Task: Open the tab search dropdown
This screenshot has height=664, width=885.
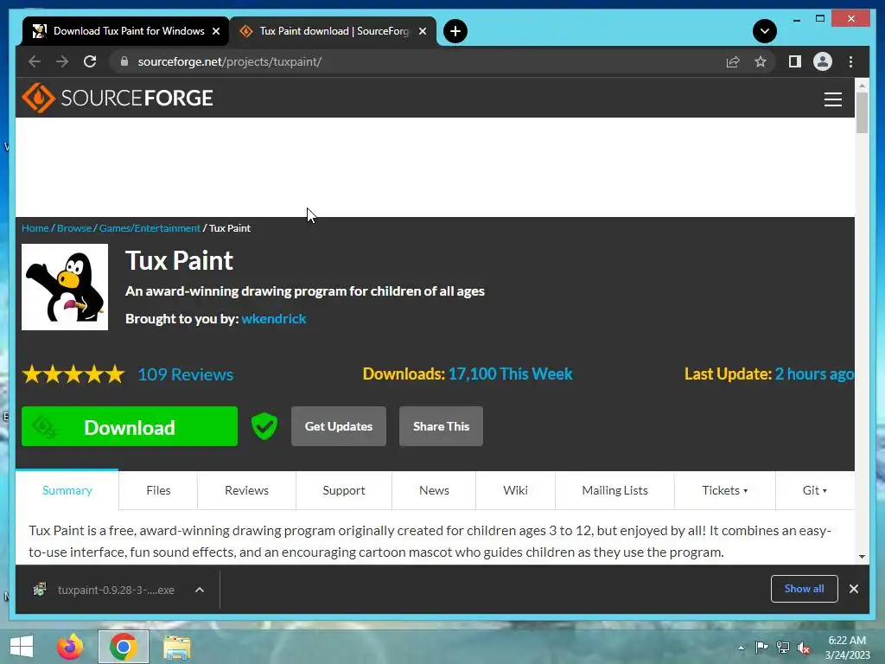Action: pyautogui.click(x=764, y=31)
